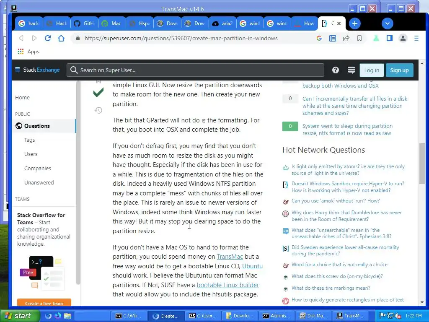Open 'Did Sweden experience lower all-cause mortality' question
Viewport: 429px width, 322px height.
pyautogui.click(x=345, y=250)
